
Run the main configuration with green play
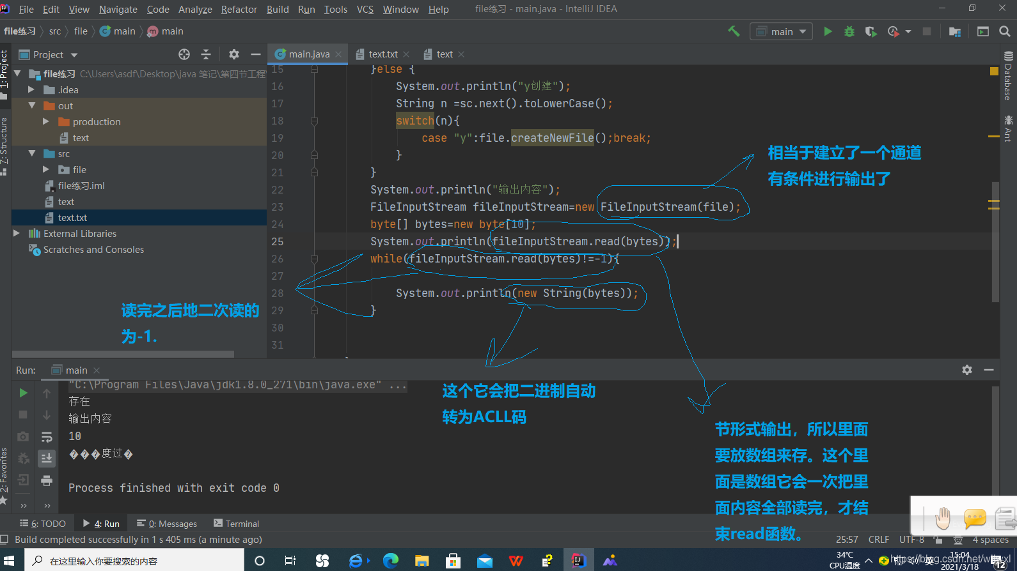[x=828, y=31]
